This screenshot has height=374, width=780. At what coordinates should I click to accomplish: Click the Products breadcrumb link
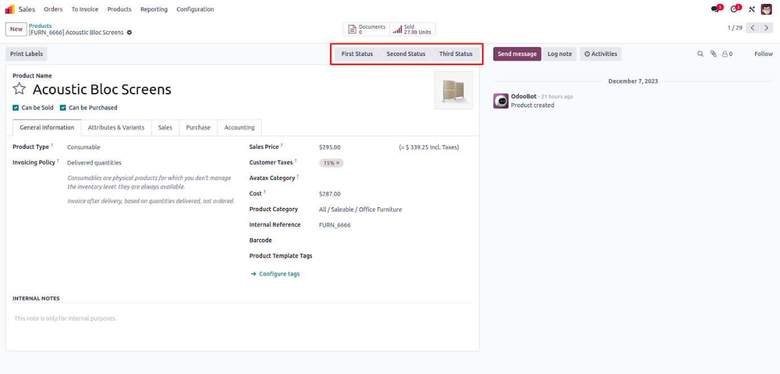coord(40,26)
